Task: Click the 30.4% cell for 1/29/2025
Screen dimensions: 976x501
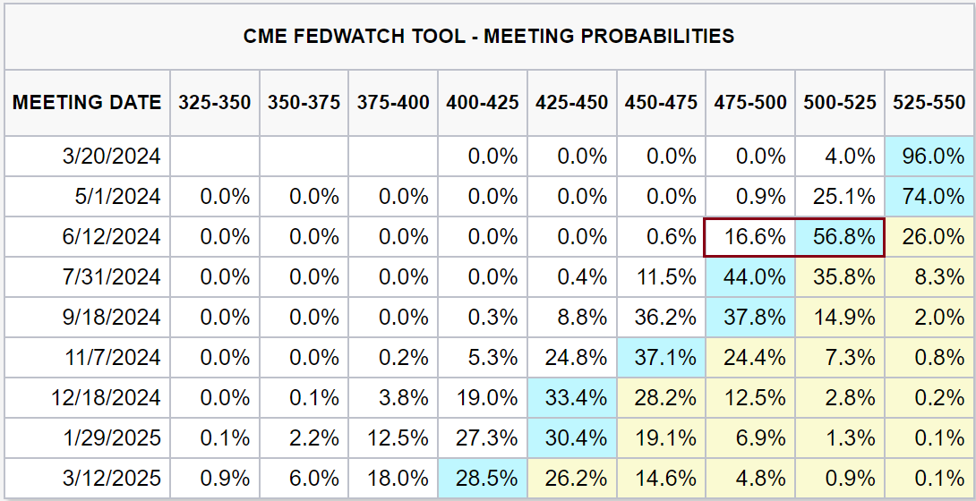Action: tap(571, 438)
